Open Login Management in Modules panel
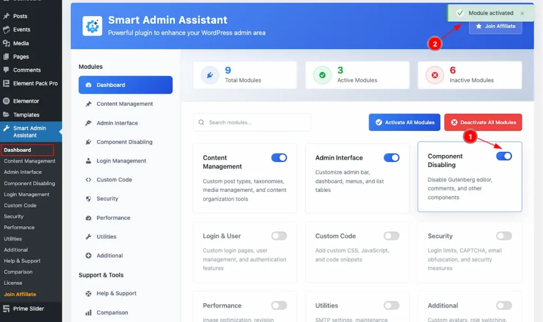The image size is (543, 322). pyautogui.click(x=125, y=161)
